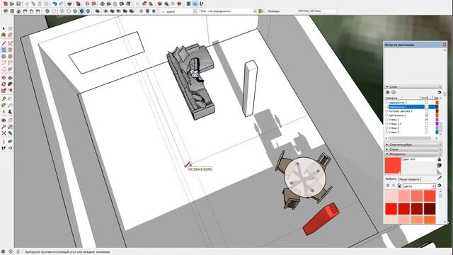The width and height of the screenshot is (453, 255).
Task: Click the Undo arrow in toolbar
Action: point(55,4)
